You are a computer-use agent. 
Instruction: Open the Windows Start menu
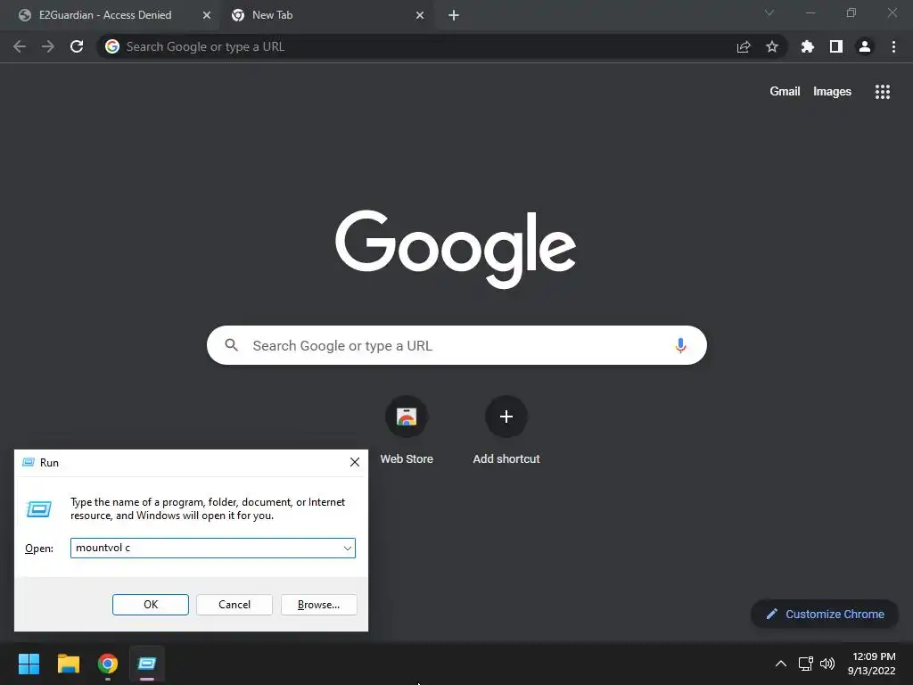29,664
